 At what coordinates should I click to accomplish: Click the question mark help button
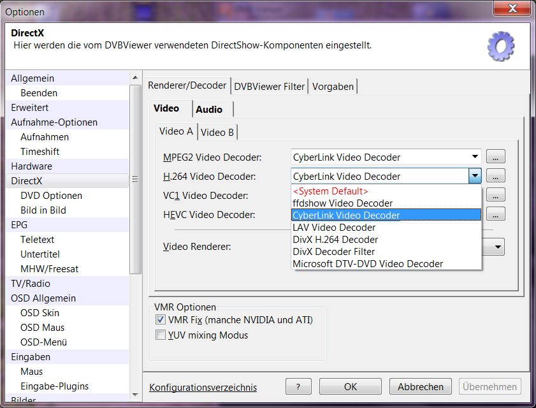coord(298,386)
